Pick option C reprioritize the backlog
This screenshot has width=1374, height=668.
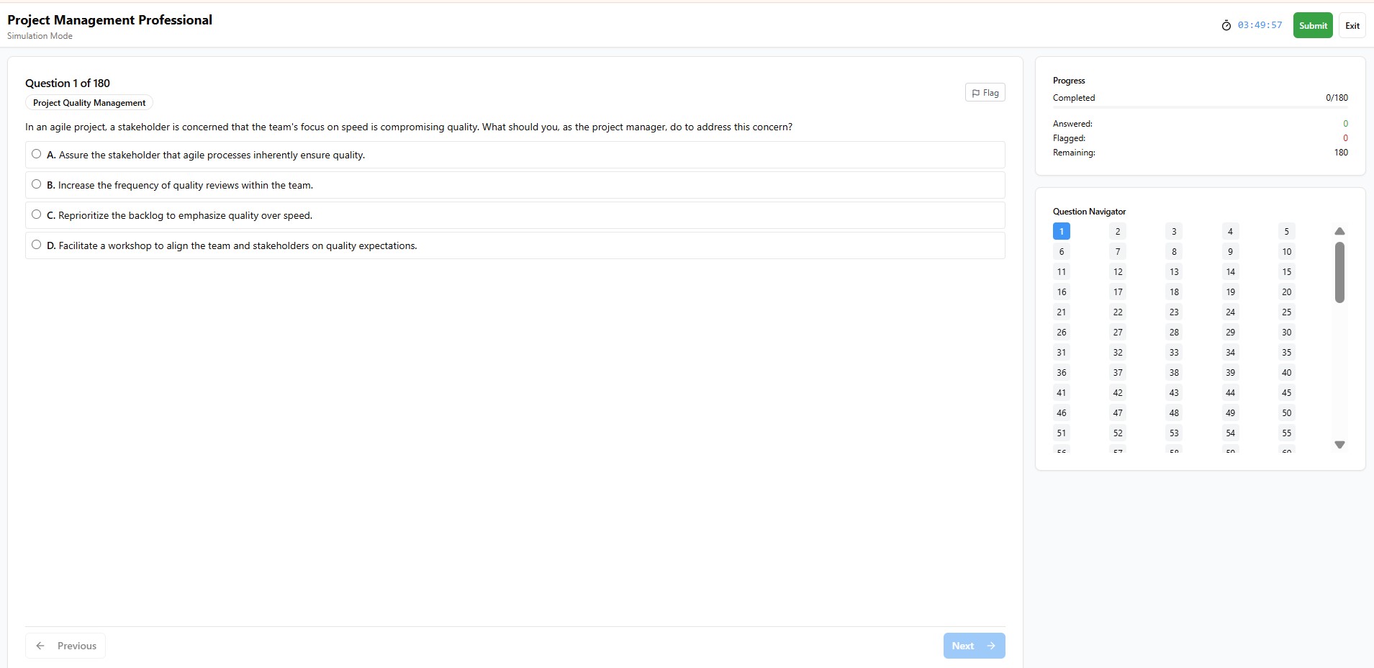[37, 215]
